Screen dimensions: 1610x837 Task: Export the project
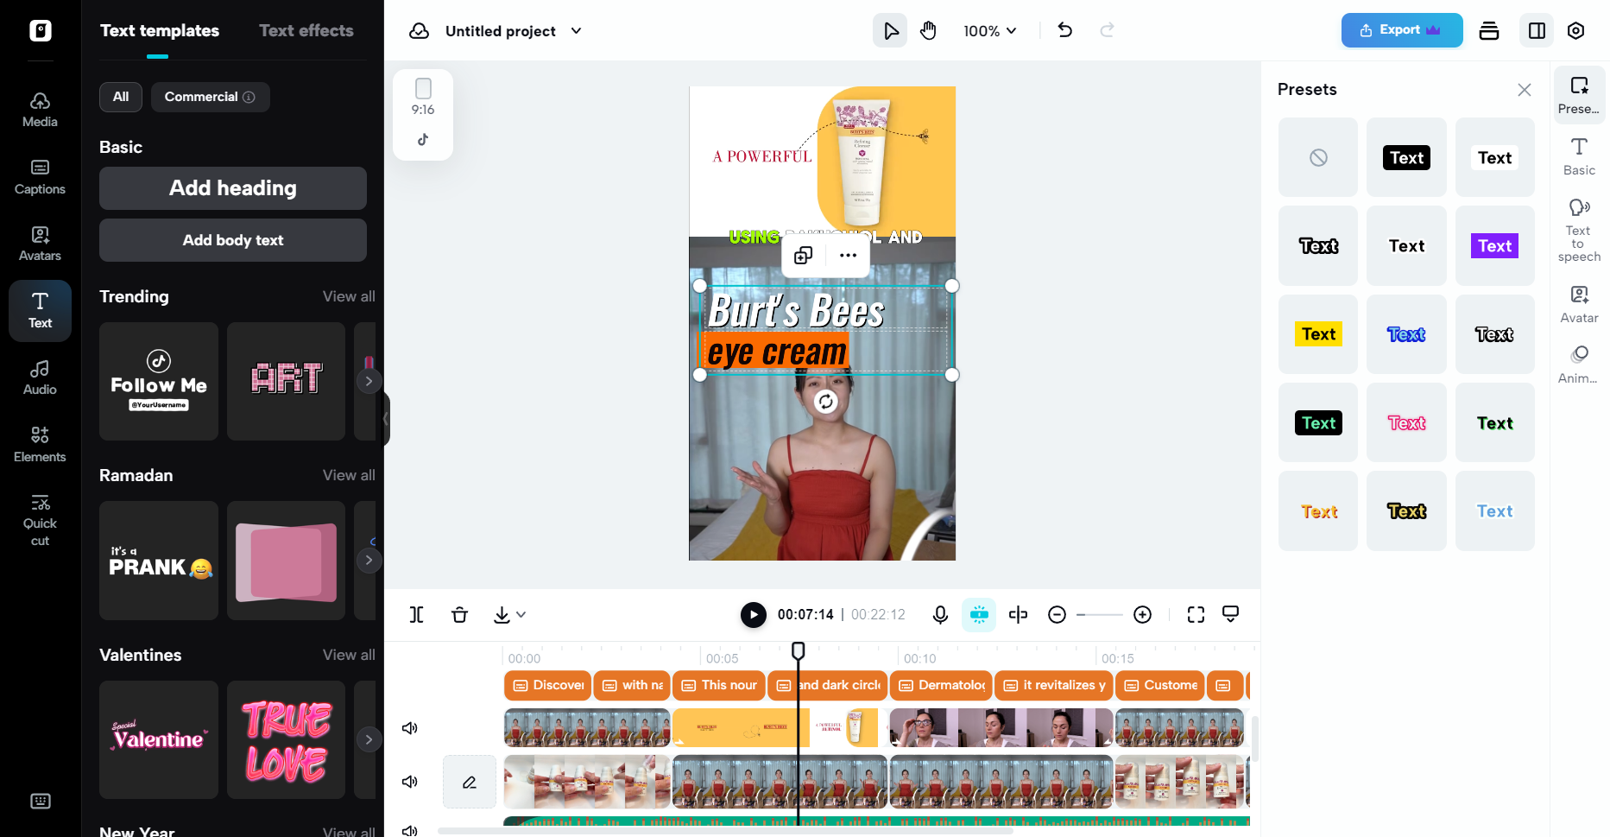click(x=1401, y=30)
